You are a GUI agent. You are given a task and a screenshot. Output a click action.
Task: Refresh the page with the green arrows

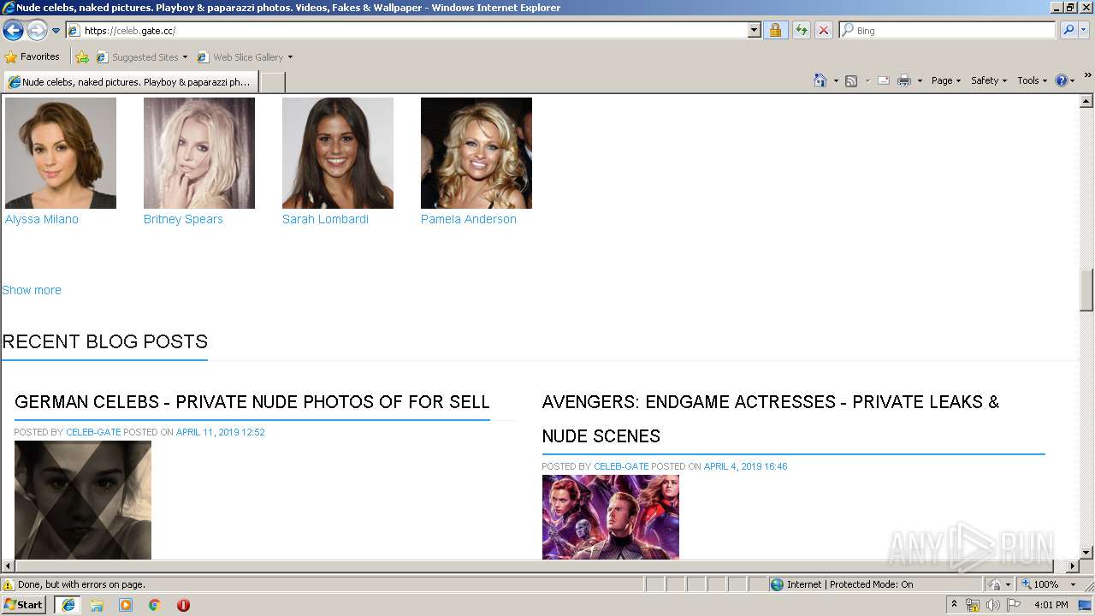tap(801, 30)
